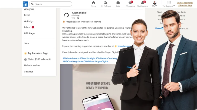
Task: Click the LinkedIn logo icon
Action: [x=25, y=4]
